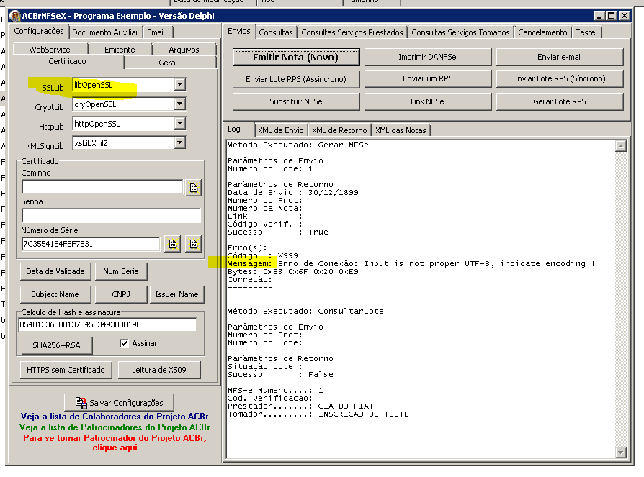Click the become Patrocinador 'clique aqui' link
Screen dimensions: 644x477
click(x=115, y=442)
